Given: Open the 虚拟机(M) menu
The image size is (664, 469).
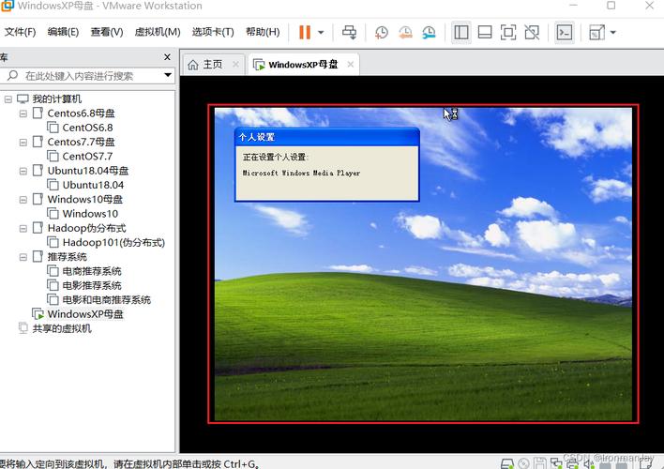Looking at the screenshot, I should (x=158, y=32).
